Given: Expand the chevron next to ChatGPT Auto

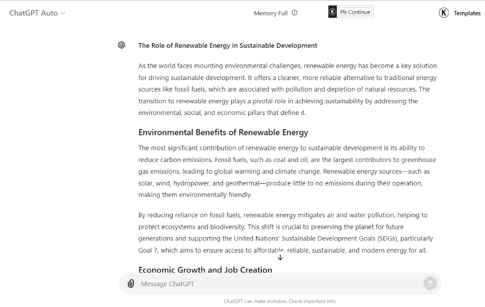Looking at the screenshot, I should tap(63, 13).
